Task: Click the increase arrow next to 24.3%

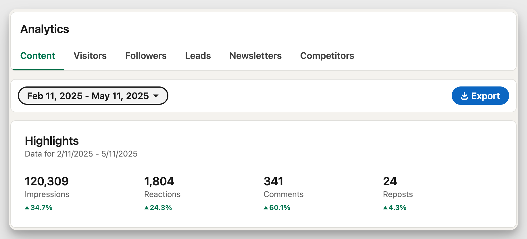Action: pyautogui.click(x=146, y=207)
